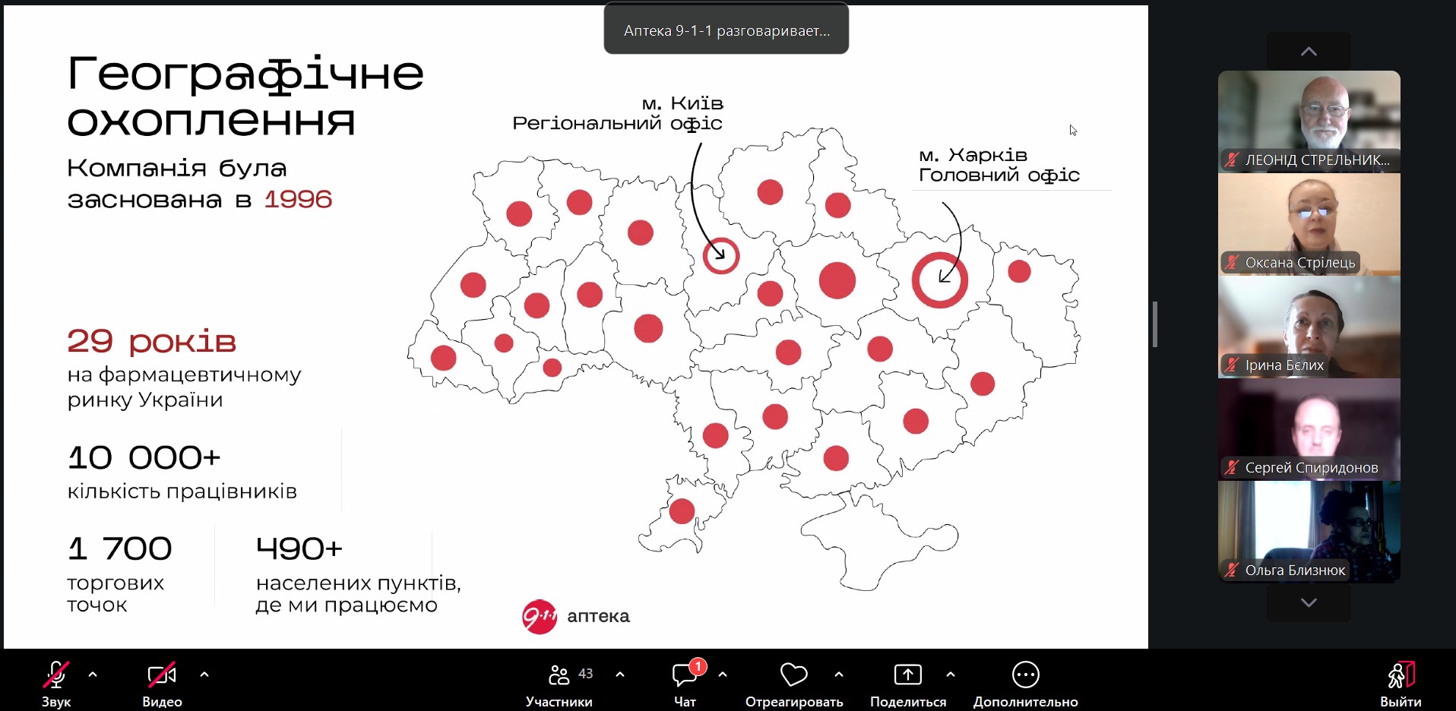
Task: Click the Kharkiv head office ring marker
Action: (940, 280)
